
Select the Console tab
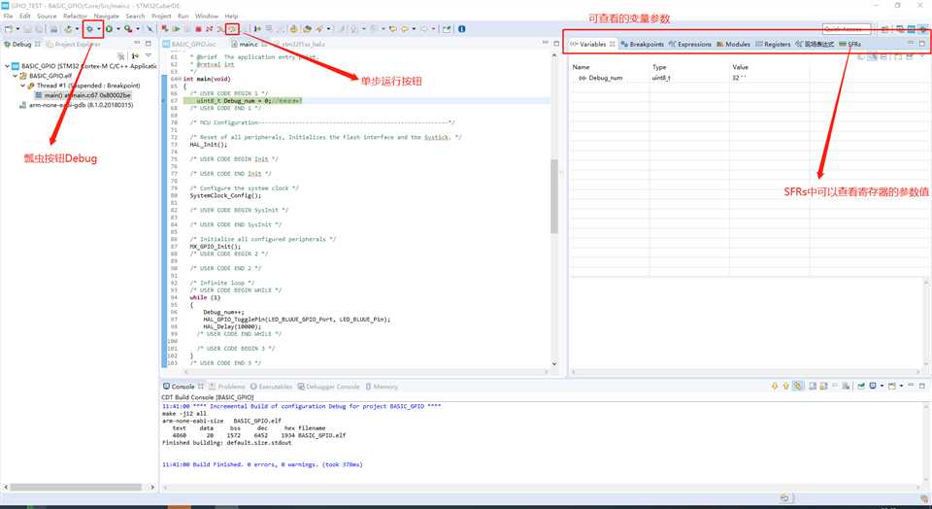coord(182,387)
